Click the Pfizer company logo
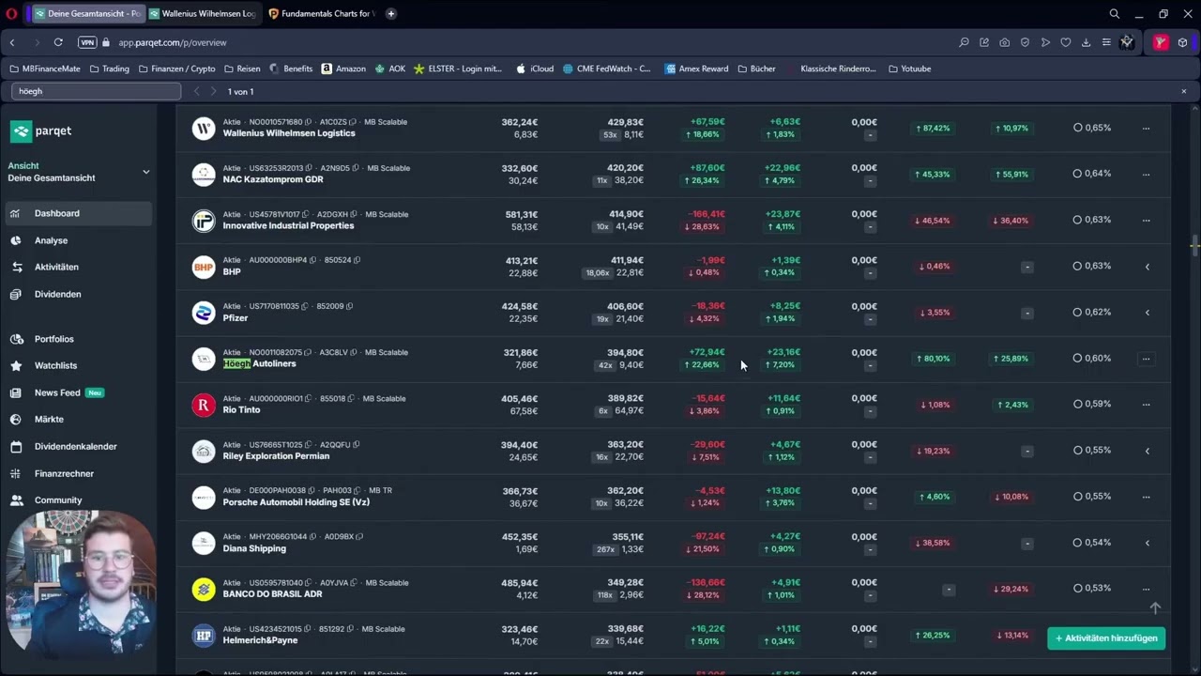Viewport: 1201px width, 676px height. (204, 313)
